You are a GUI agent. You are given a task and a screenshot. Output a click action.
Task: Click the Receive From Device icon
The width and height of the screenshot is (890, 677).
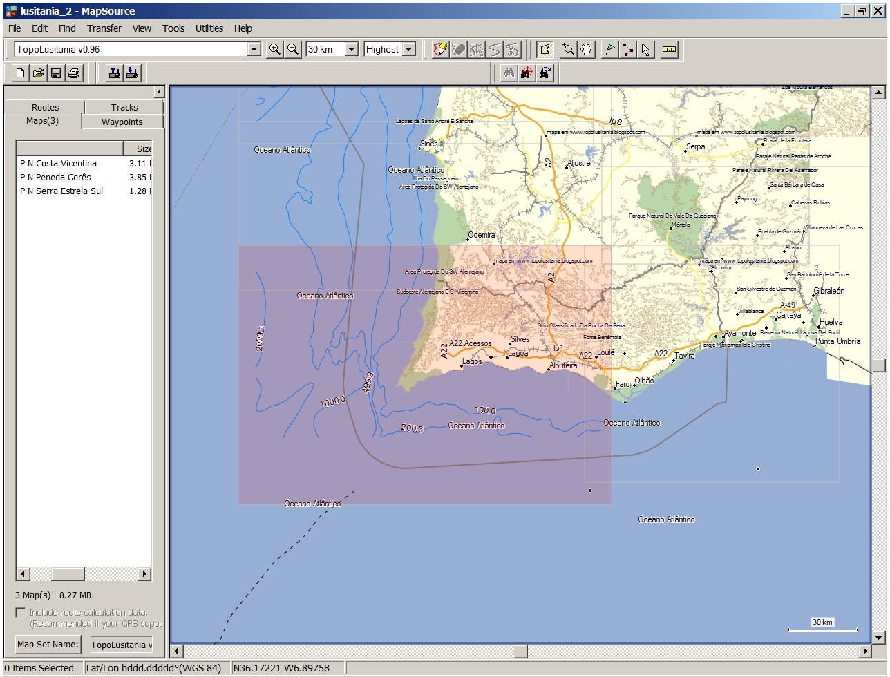[131, 73]
